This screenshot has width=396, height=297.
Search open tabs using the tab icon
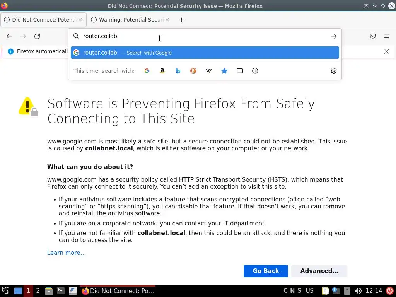[x=240, y=71]
